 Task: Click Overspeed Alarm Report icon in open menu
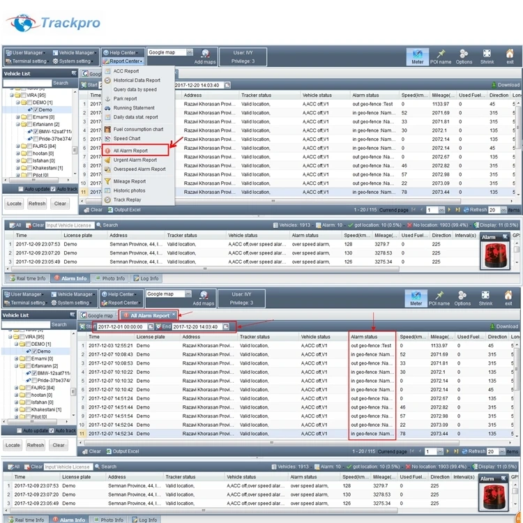click(x=107, y=169)
